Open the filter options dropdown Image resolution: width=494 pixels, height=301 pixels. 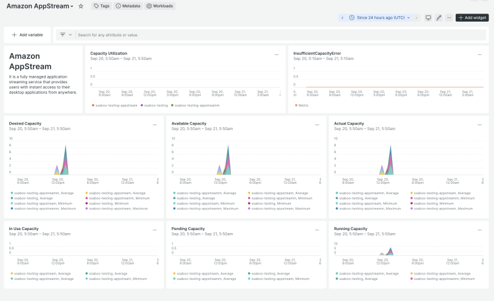(66, 35)
